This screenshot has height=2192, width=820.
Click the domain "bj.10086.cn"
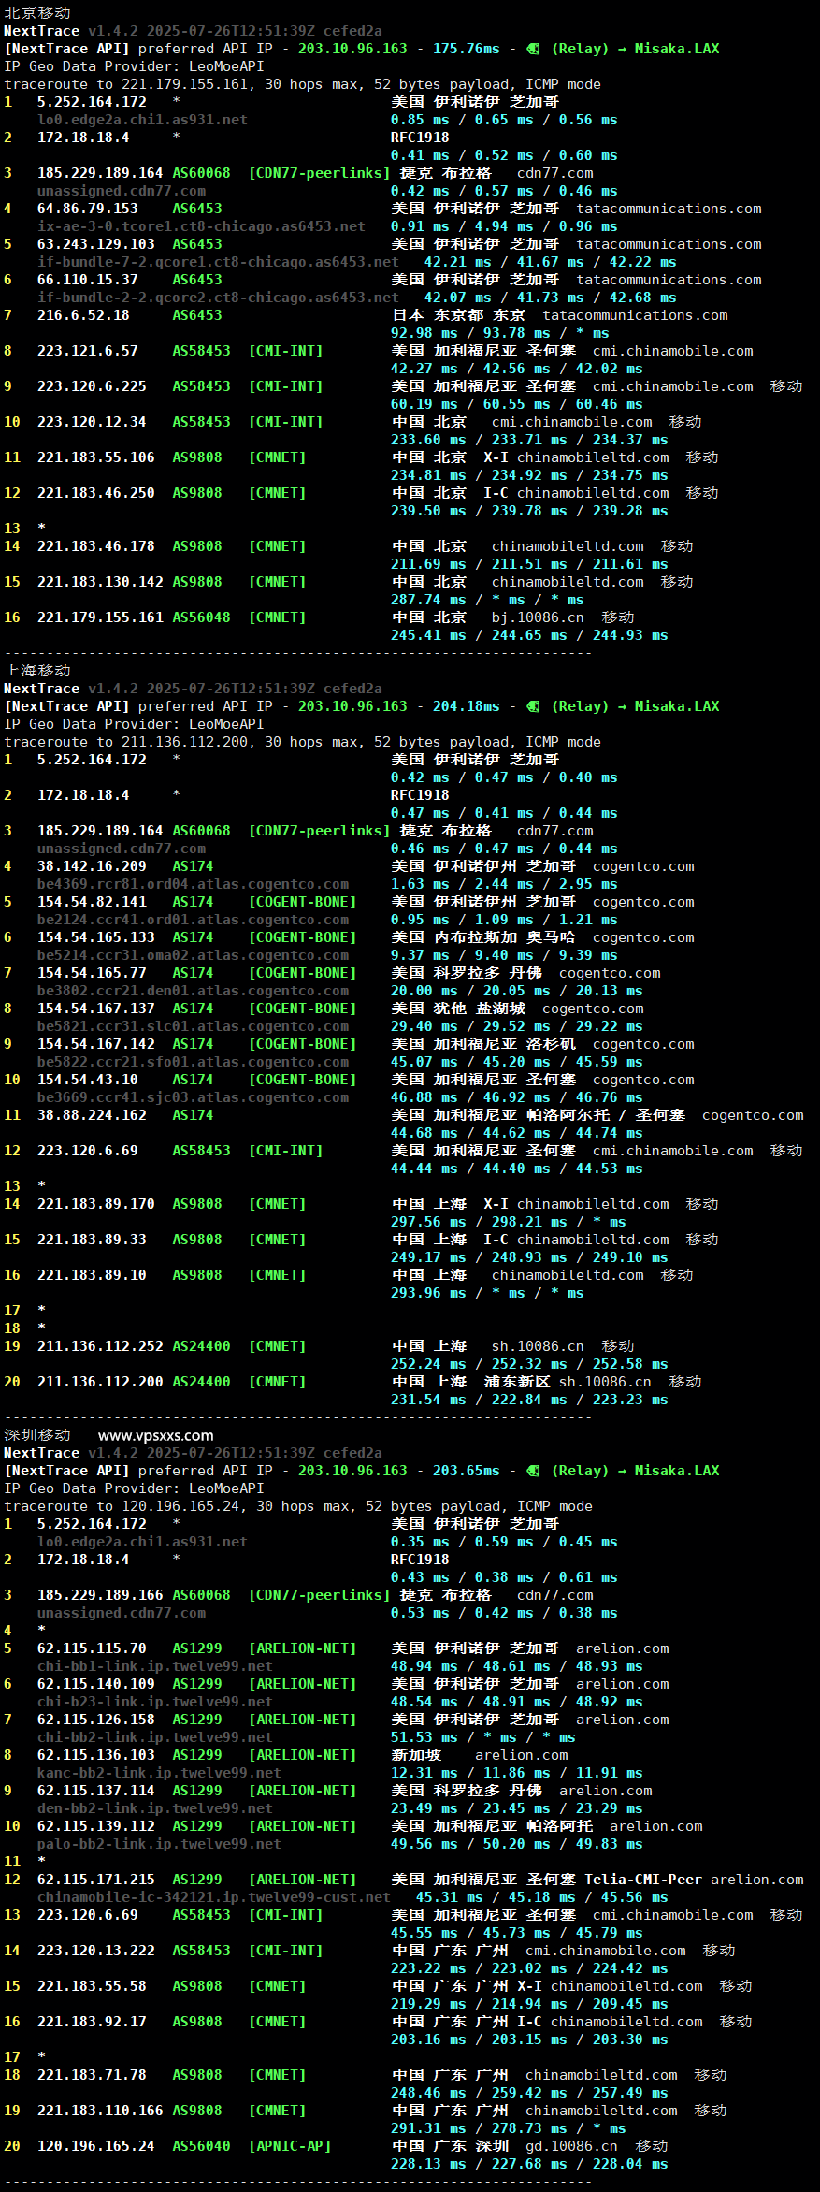pyautogui.click(x=538, y=617)
